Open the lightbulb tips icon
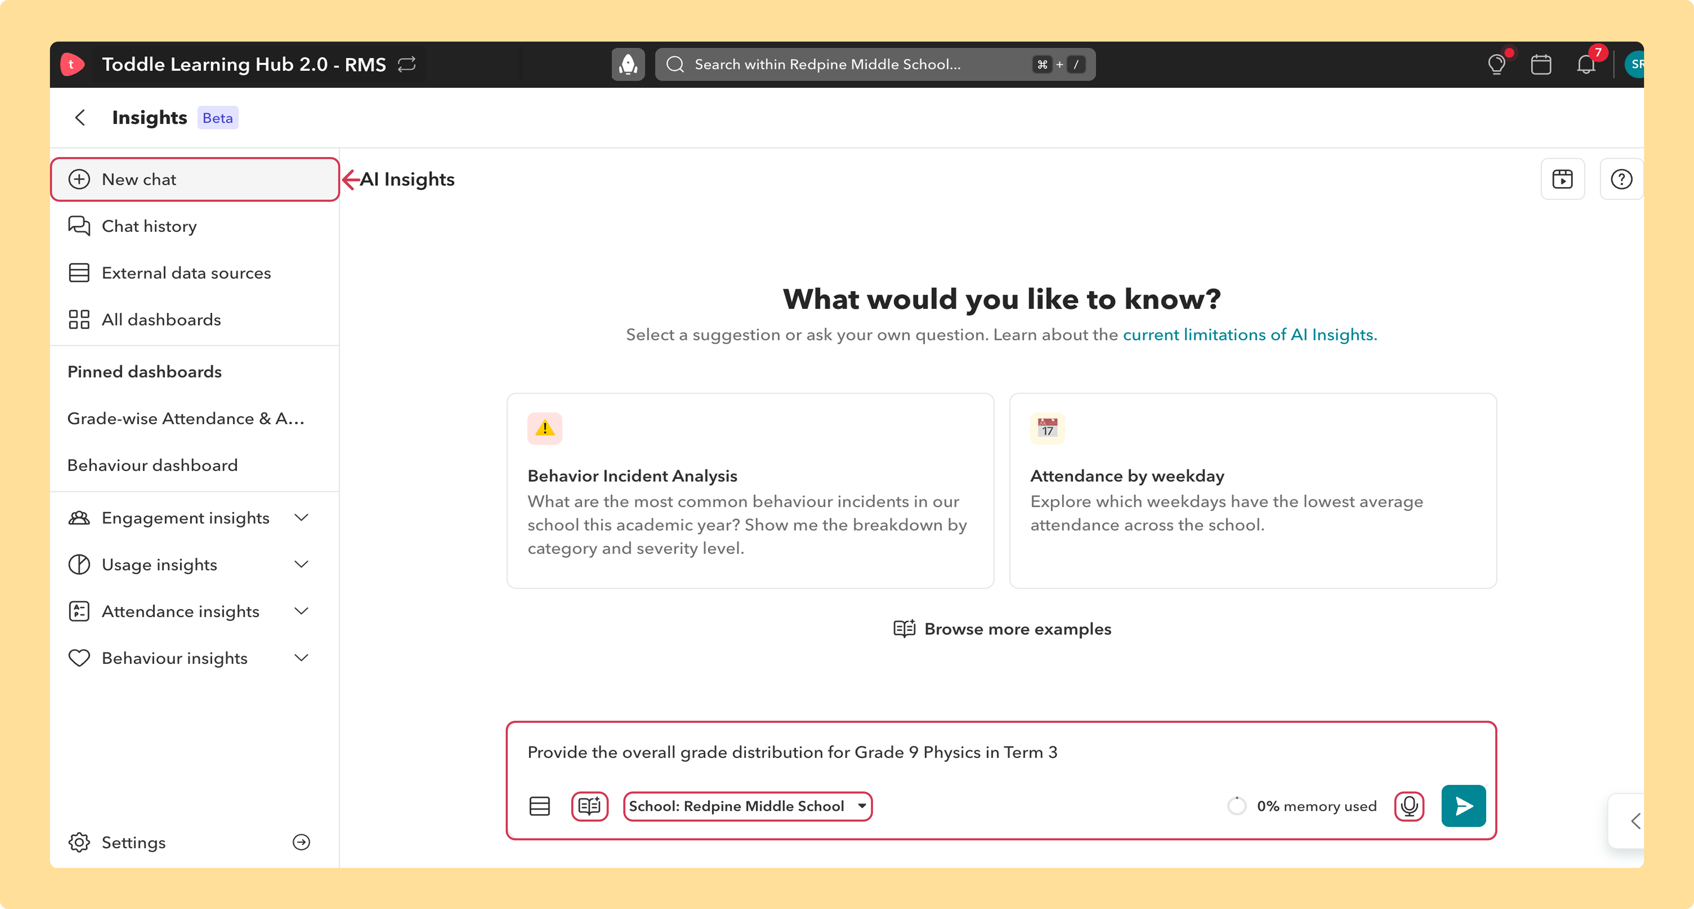The width and height of the screenshot is (1694, 909). point(1497,64)
